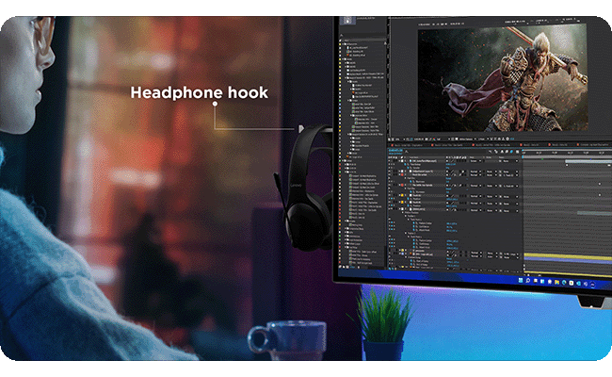Click the red label of third layer

point(402,174)
